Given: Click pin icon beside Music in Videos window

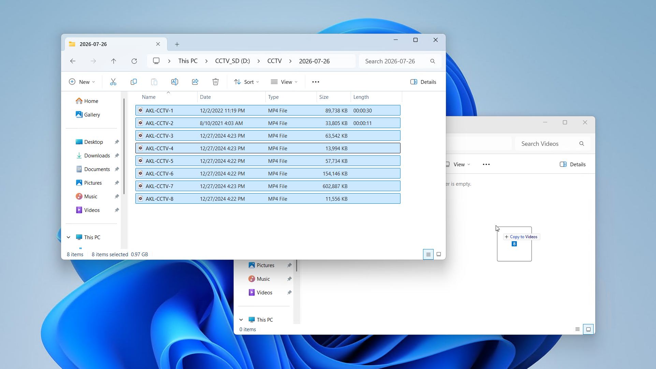Looking at the screenshot, I should (289, 279).
